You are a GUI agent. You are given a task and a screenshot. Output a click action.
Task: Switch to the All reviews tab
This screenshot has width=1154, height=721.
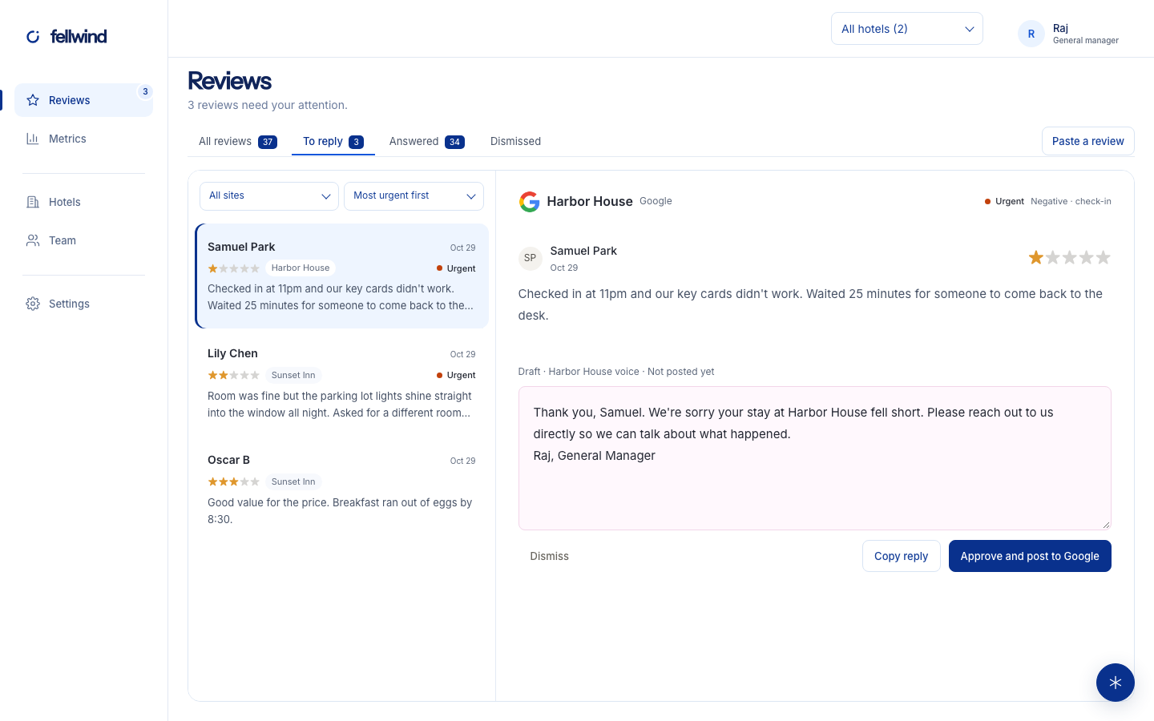(238, 142)
